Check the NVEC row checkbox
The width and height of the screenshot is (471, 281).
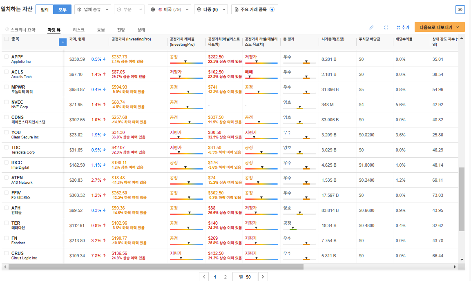click(6, 102)
